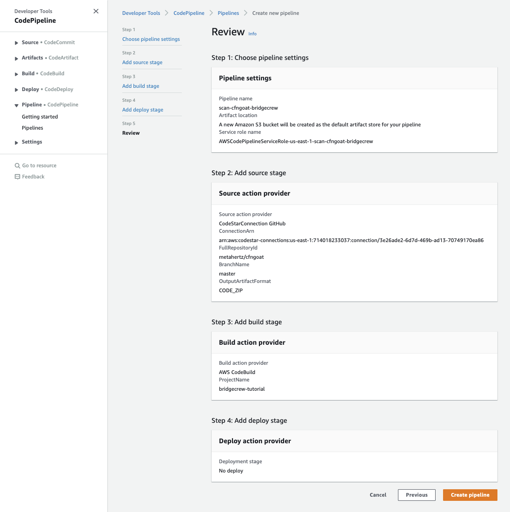This screenshot has height=512, width=510.
Task: Open the Deploy label in sidebar
Action: coord(30,89)
